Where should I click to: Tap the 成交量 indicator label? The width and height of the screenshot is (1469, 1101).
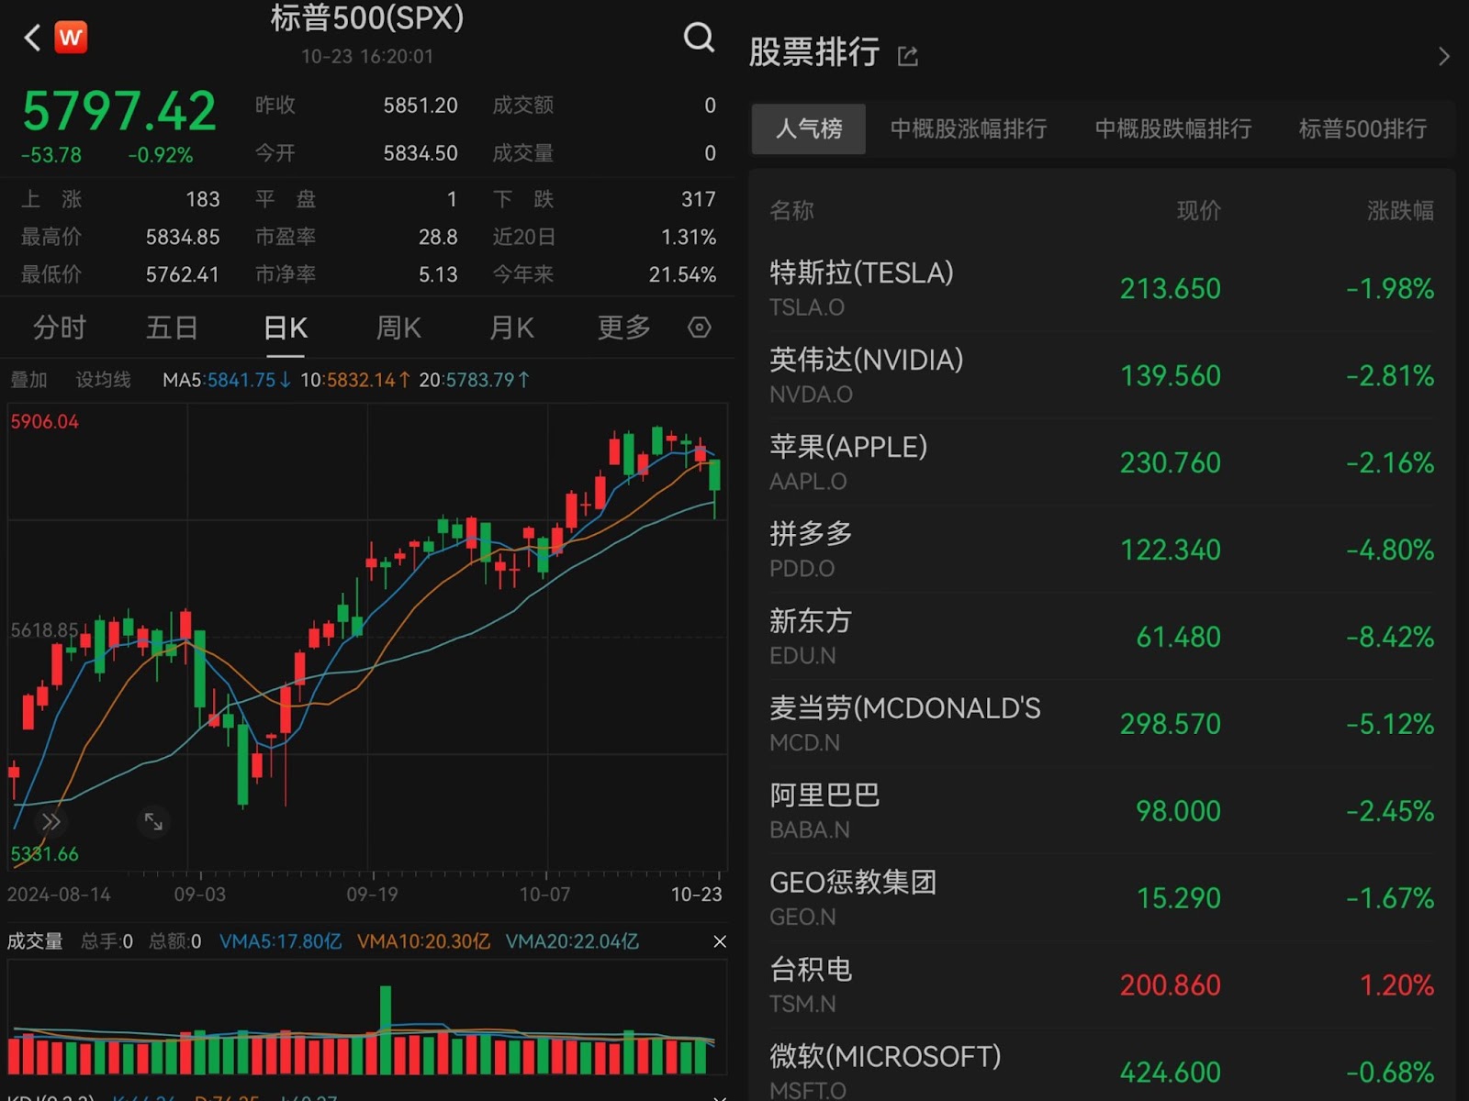click(35, 941)
